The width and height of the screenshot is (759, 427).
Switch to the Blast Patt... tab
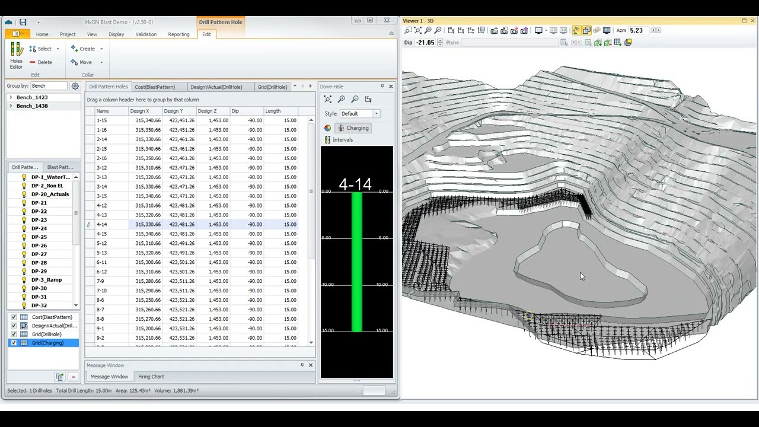pyautogui.click(x=60, y=167)
